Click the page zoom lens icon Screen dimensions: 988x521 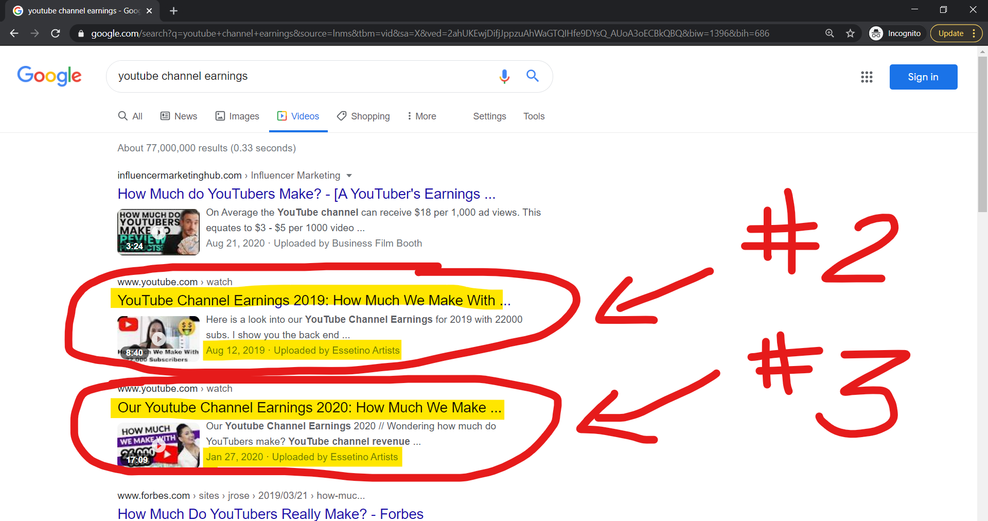(x=830, y=33)
